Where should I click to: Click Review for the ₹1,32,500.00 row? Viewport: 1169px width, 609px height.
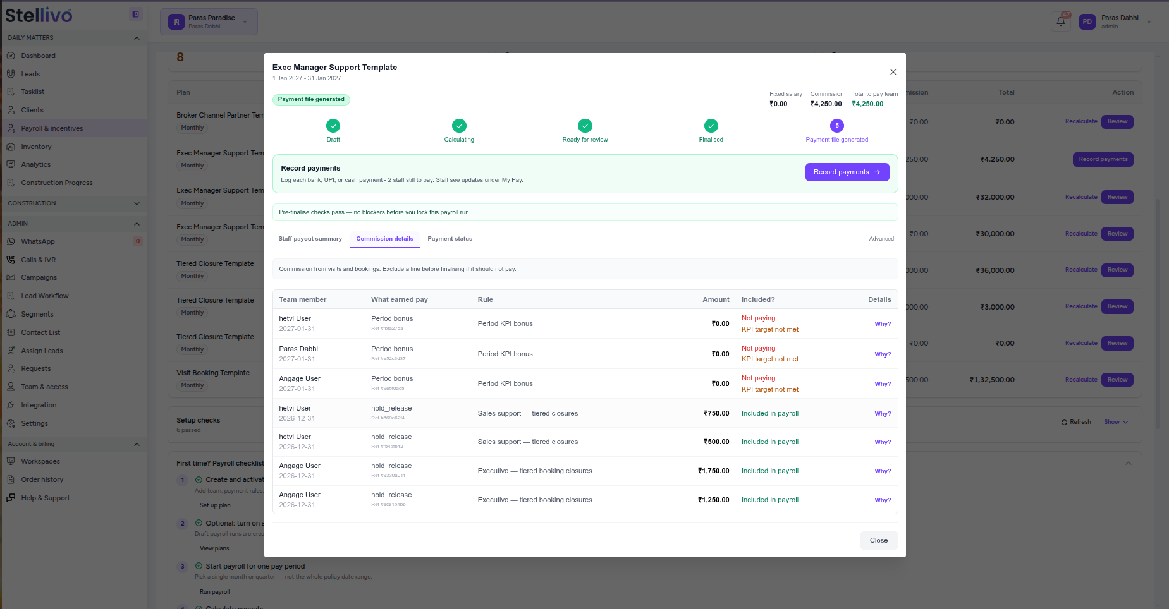click(x=1117, y=380)
